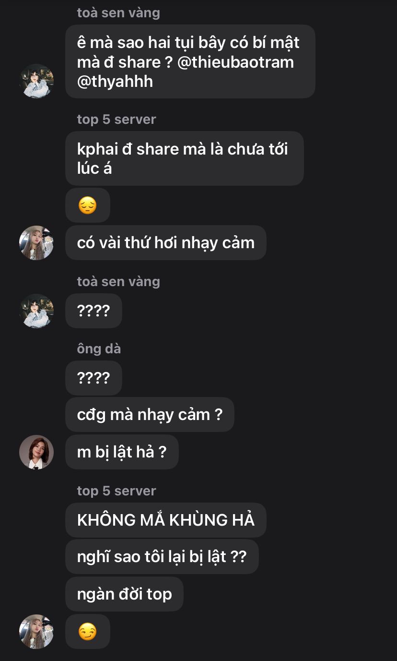Tap message 'nghĩ sao tôi lại bị lật ??'
Viewport: 397px width, 661px height.
pos(162,557)
